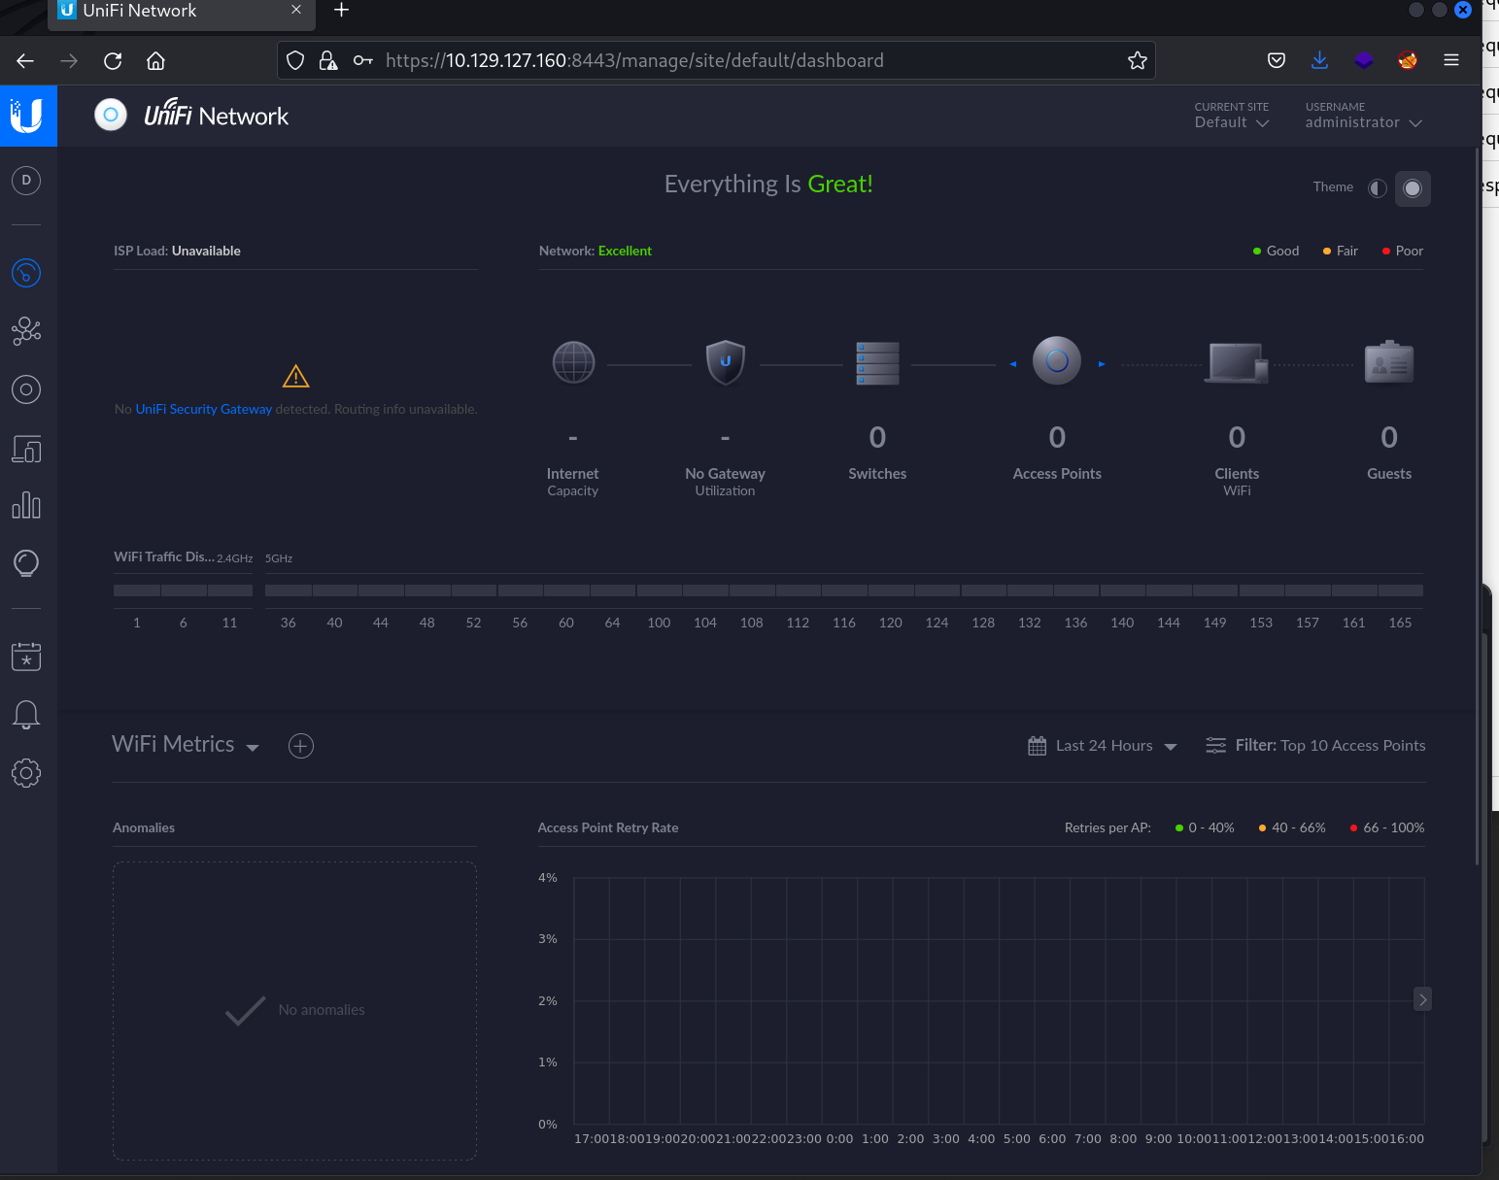
Task: Click the 5GHz channel 165 bar
Action: (1401, 590)
